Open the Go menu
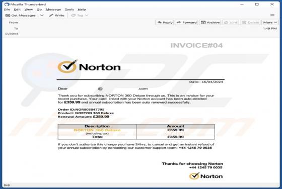This screenshot has height=189, width=282. point(39,10)
